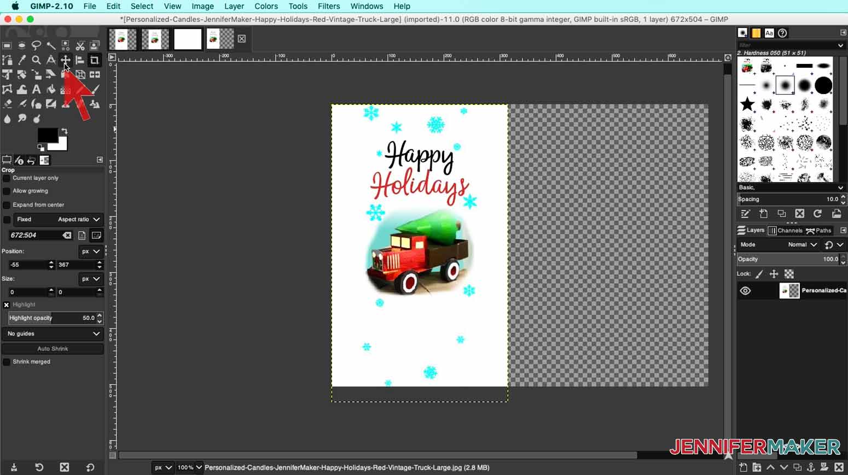Open Size units px dropdown

coord(91,279)
